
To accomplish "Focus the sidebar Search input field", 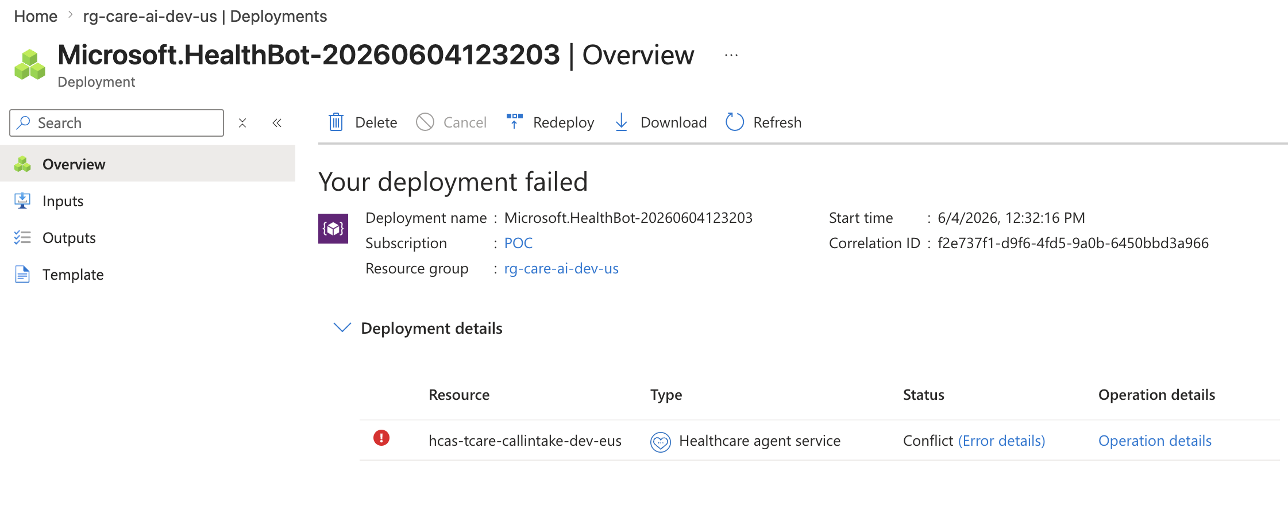I will [117, 123].
